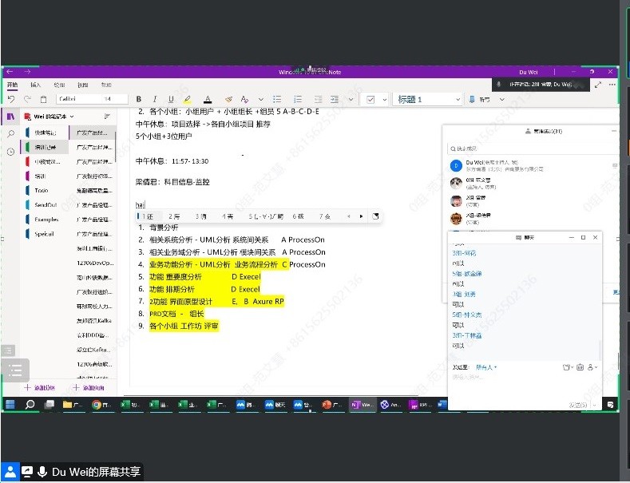The image size is (630, 483).
Task: Click the Redo arrow in OneNote toolbar
Action: [x=27, y=99]
